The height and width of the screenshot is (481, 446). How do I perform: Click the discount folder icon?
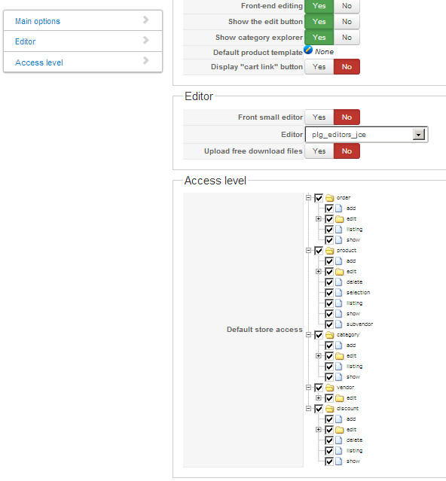330,409
